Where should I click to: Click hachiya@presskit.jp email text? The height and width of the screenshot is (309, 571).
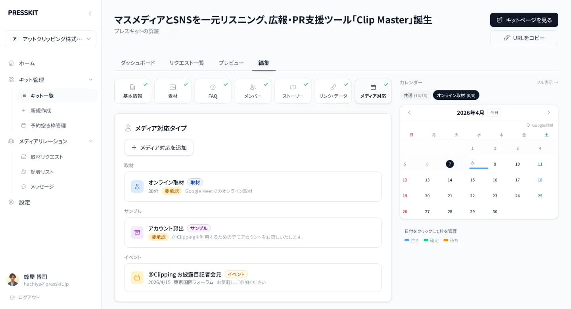46,284
